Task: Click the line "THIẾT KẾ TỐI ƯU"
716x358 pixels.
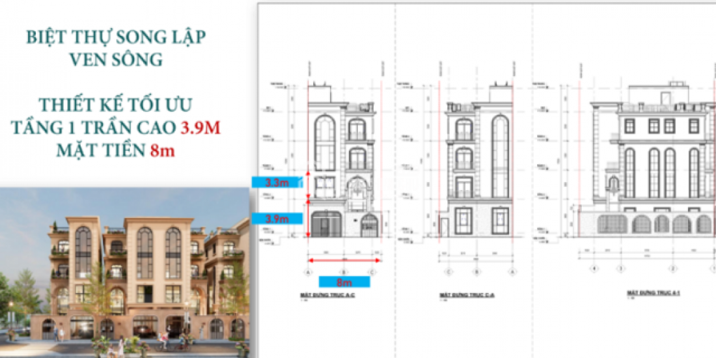Action: point(115,105)
